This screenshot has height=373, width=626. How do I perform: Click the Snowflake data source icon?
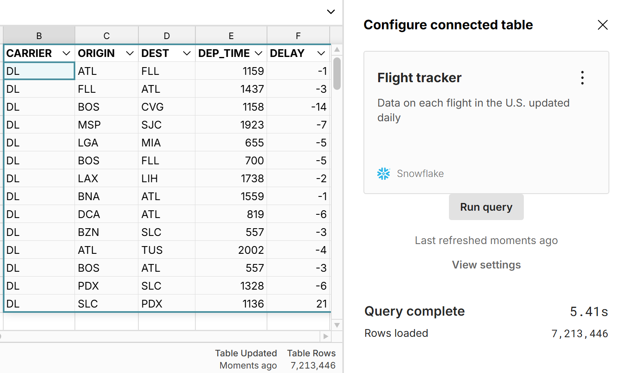(383, 173)
